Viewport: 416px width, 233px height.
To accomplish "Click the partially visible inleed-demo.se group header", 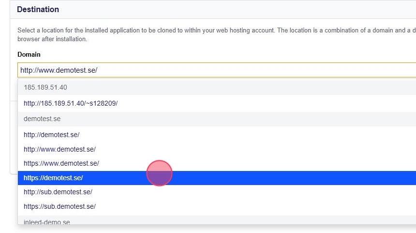I will tap(47, 222).
